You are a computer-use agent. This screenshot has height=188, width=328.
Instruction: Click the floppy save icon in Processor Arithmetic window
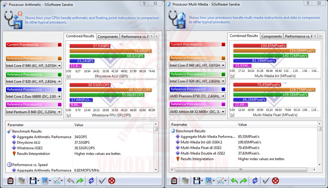point(33,181)
